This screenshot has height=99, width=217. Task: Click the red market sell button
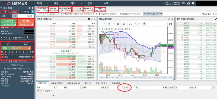[25, 22]
